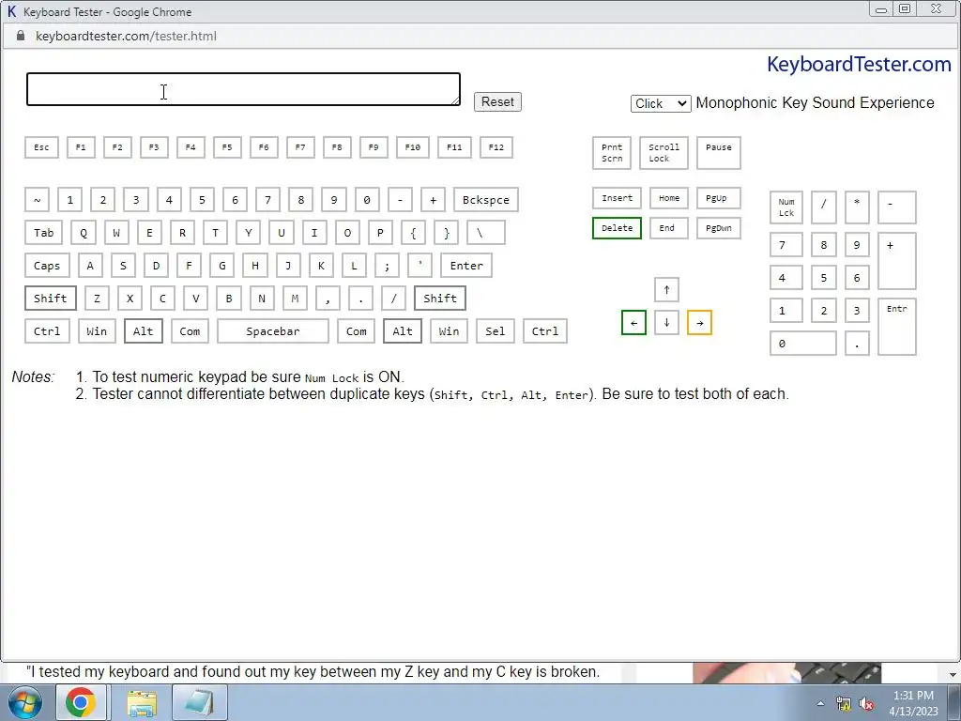Viewport: 961px width, 721px height.
Task: Click the Num Lck key
Action: coord(786,207)
